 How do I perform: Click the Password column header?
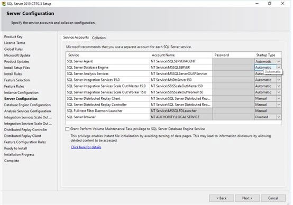tap(233, 55)
